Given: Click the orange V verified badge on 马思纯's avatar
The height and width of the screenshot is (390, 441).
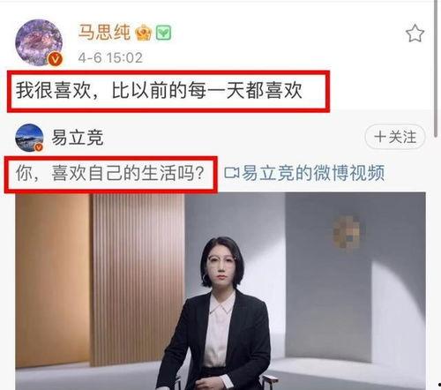Looking at the screenshot, I should (x=55, y=59).
